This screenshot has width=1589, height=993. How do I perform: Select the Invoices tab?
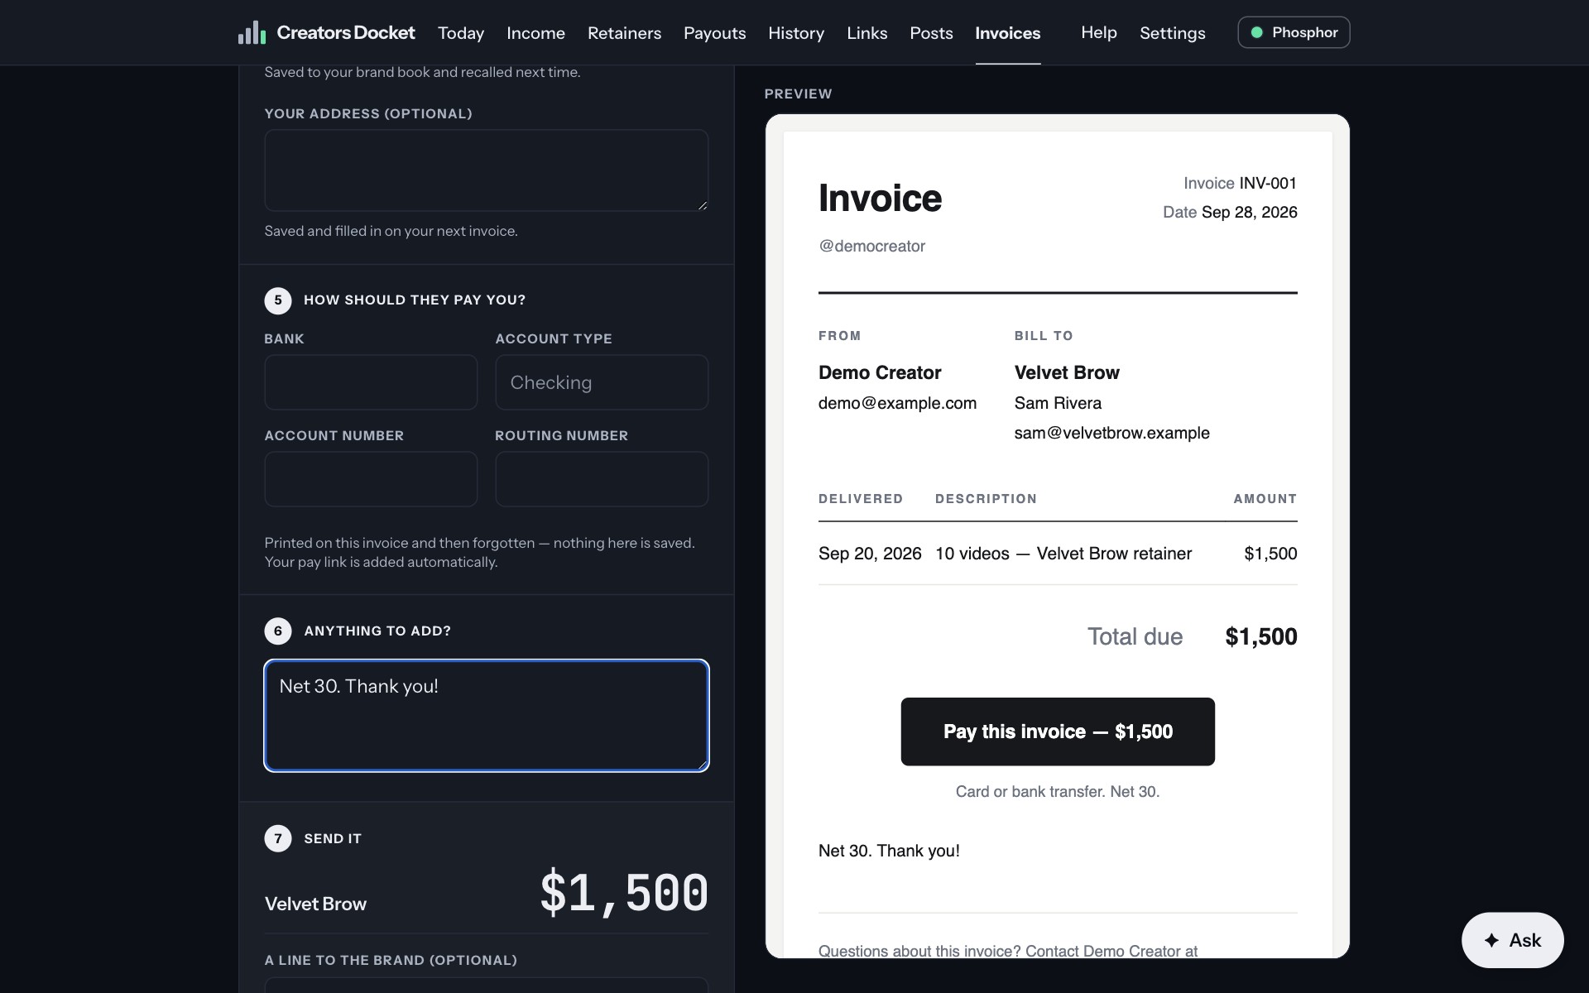(1007, 32)
